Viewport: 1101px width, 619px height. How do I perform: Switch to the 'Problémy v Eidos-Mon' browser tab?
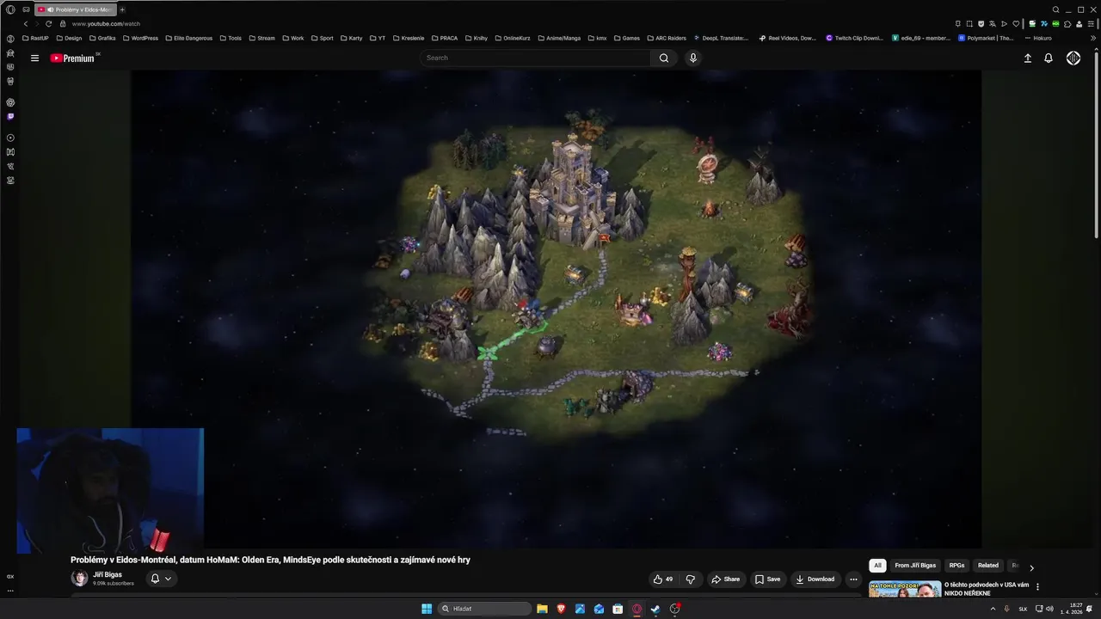click(x=76, y=9)
